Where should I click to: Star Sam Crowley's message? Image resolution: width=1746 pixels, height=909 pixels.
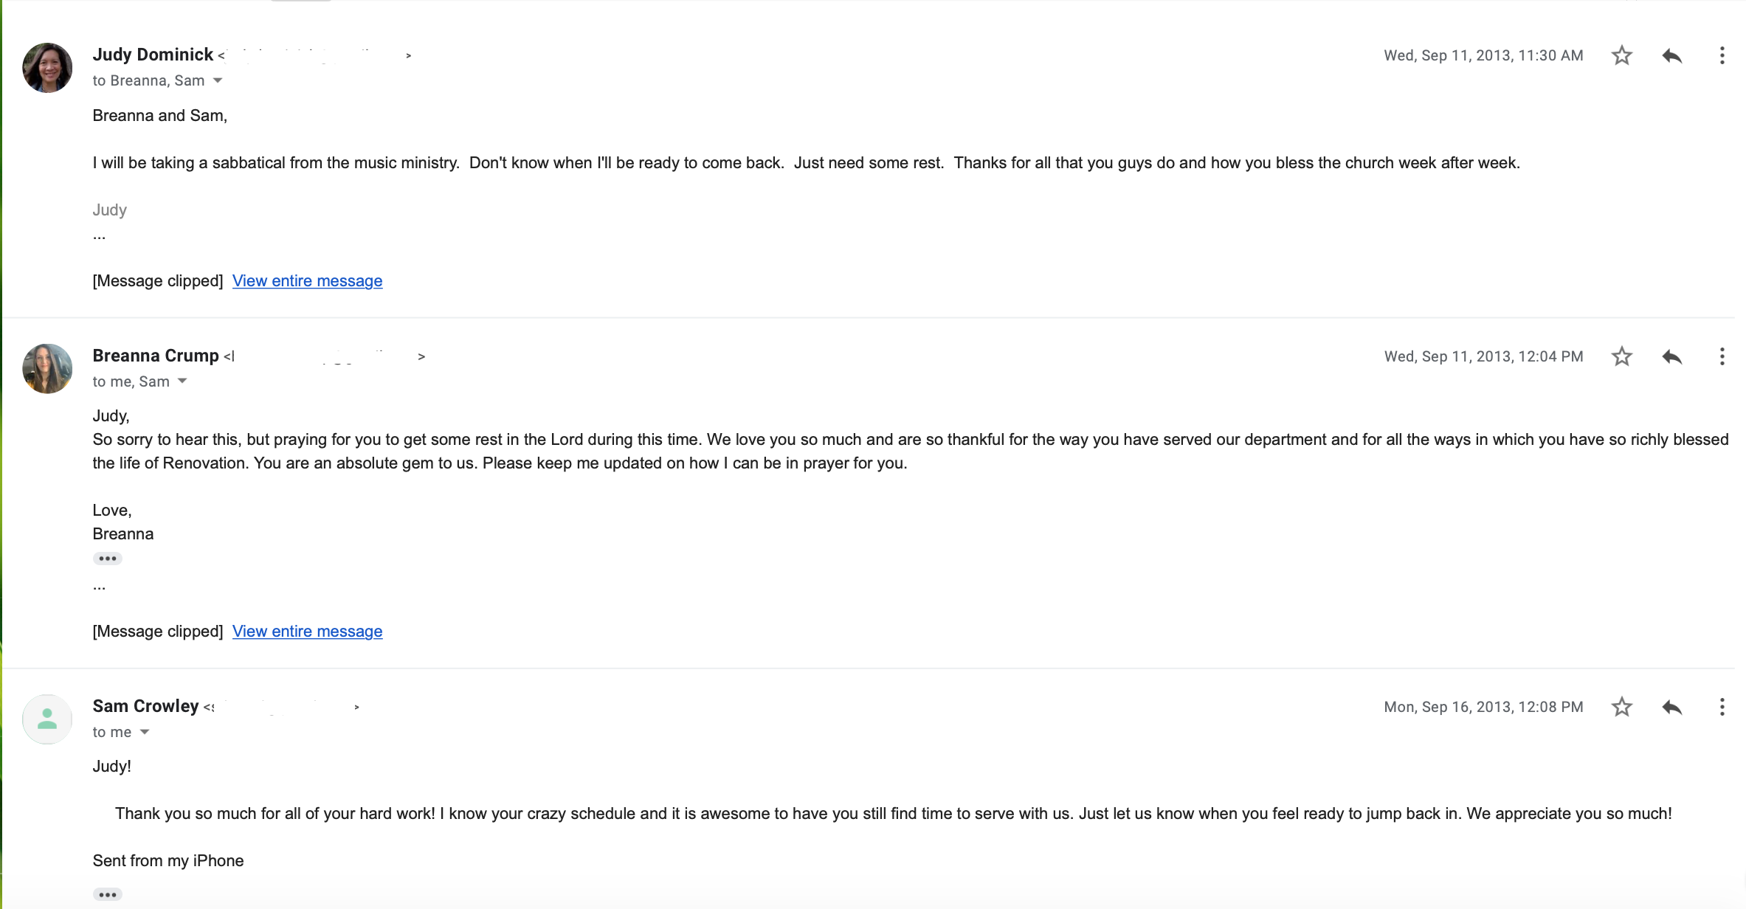coord(1621,707)
